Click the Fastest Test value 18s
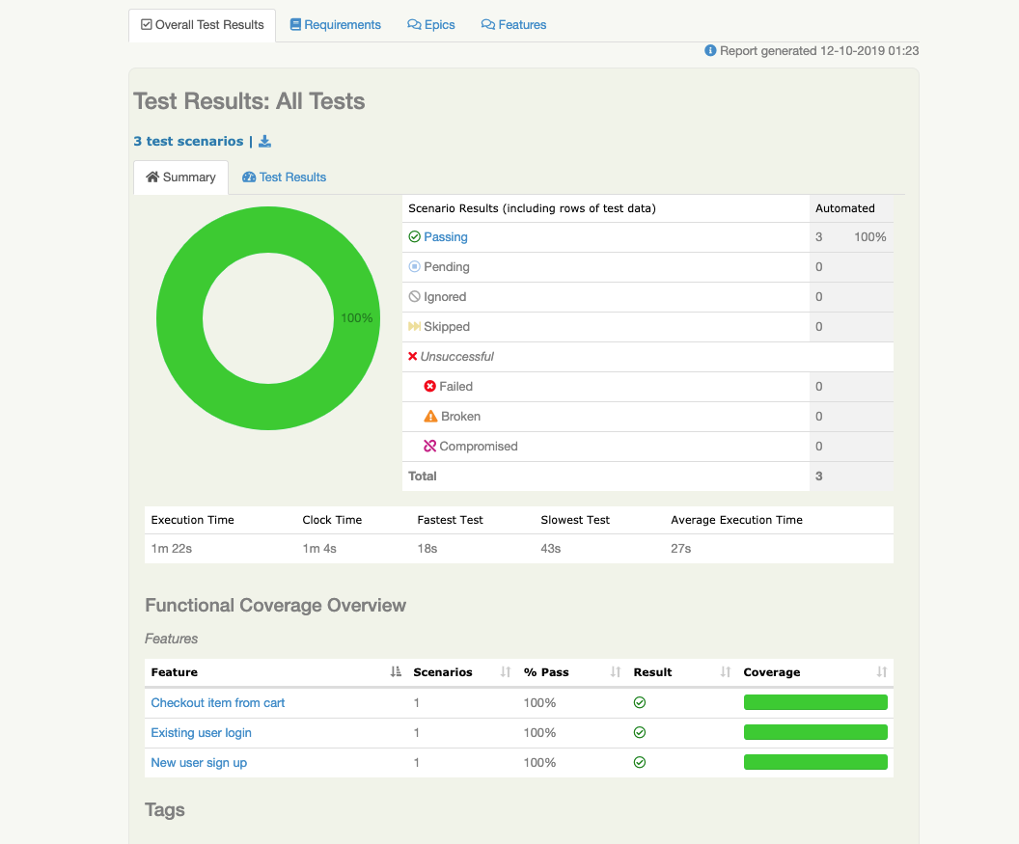The width and height of the screenshot is (1019, 844). (427, 549)
